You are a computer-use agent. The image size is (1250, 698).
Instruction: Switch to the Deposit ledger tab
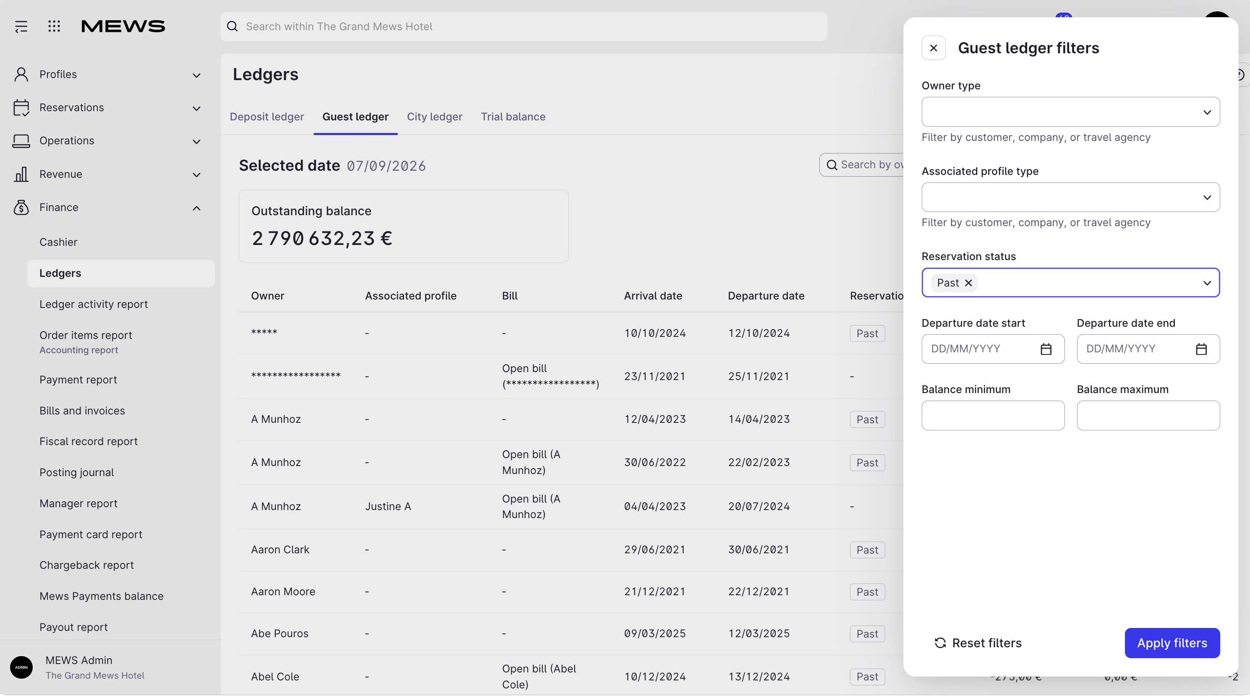coord(267,117)
